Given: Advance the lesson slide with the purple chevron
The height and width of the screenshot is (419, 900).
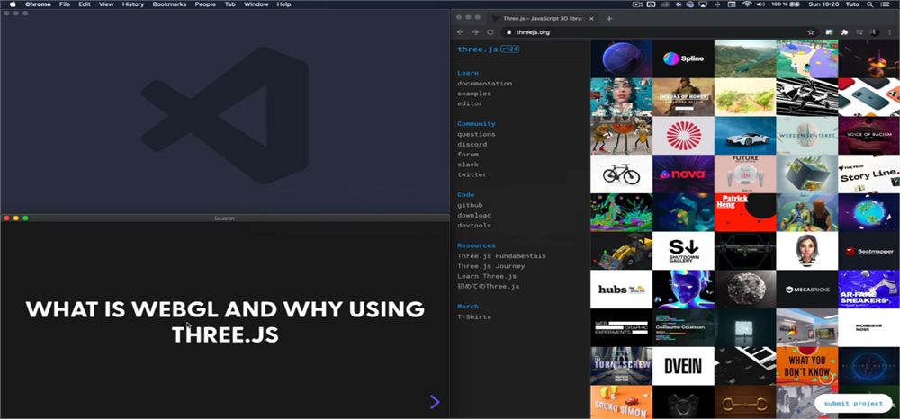Looking at the screenshot, I should point(435,402).
